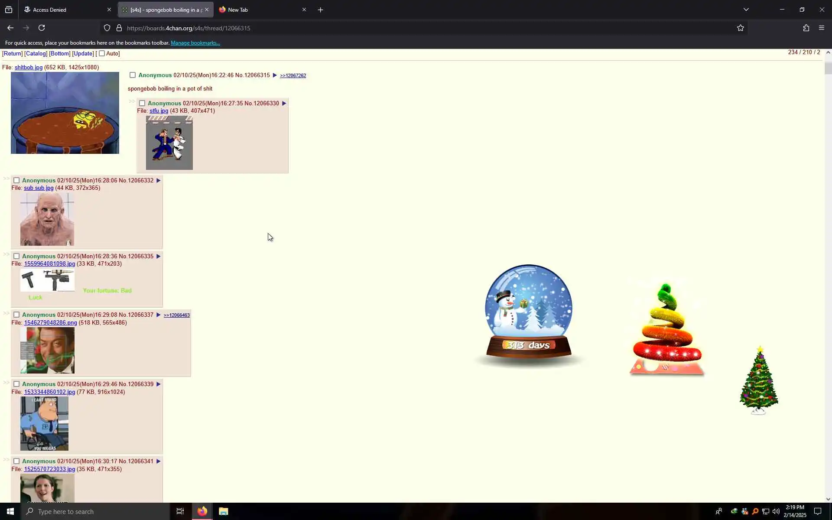Viewport: 832px width, 520px height.
Task: Click the Catalog link
Action: click(36, 53)
